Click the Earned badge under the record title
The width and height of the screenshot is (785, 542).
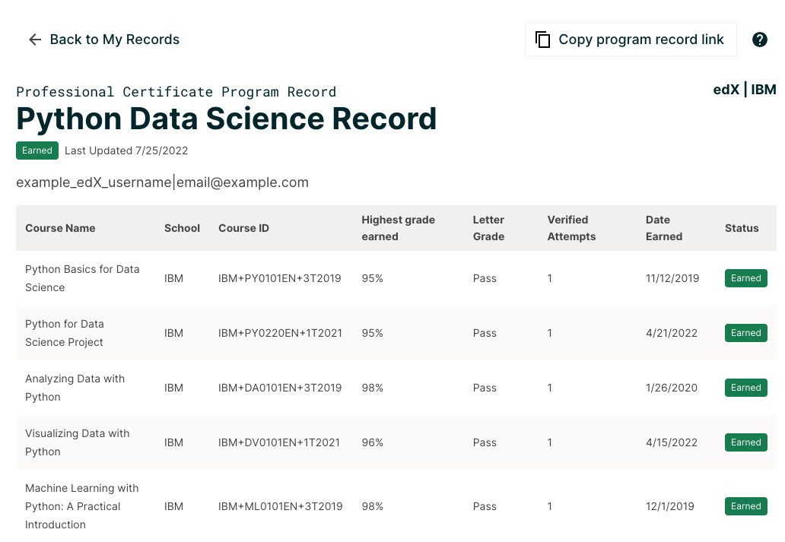[37, 151]
